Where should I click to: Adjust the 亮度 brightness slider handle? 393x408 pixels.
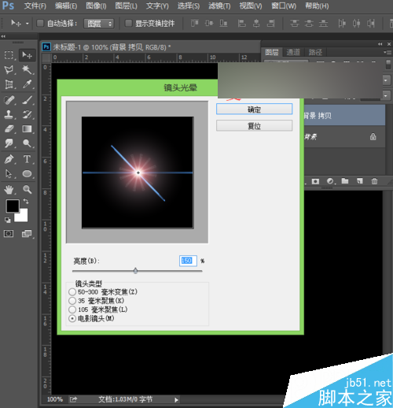pos(135,270)
